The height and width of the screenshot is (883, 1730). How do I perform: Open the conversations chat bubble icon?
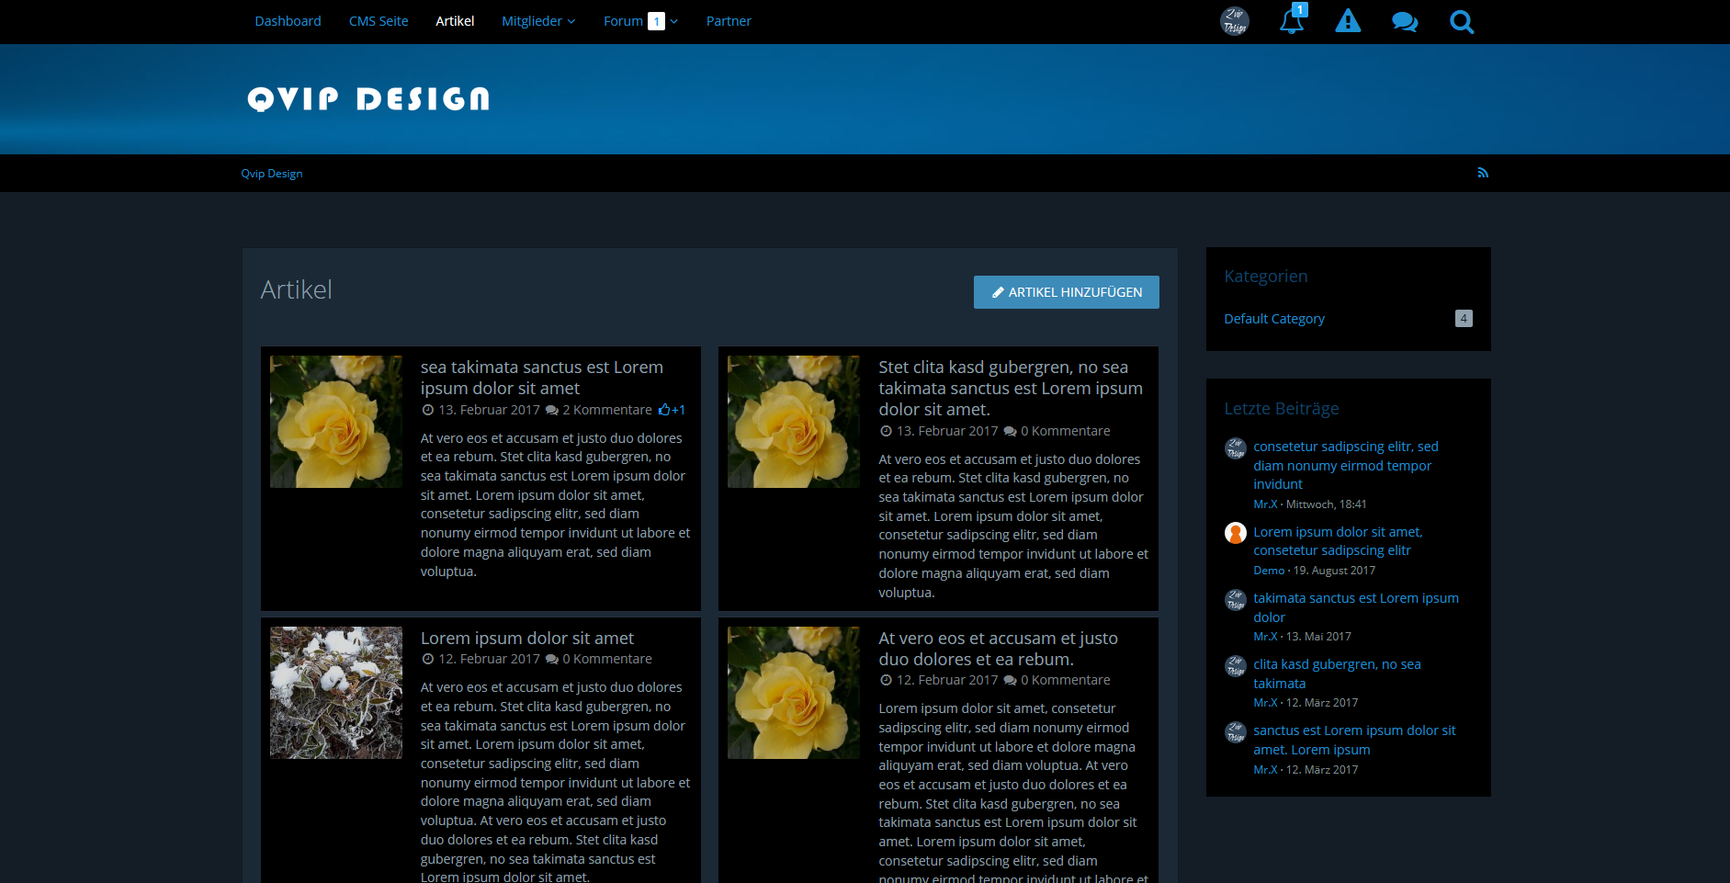point(1404,21)
